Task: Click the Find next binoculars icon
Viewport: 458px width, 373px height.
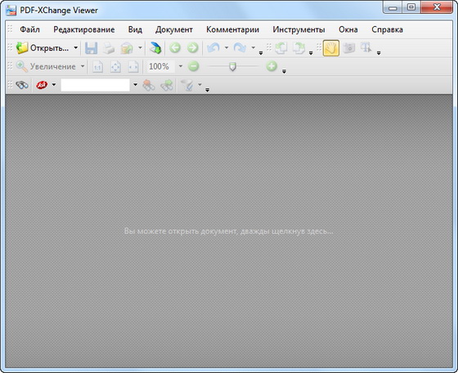Action: click(x=167, y=85)
